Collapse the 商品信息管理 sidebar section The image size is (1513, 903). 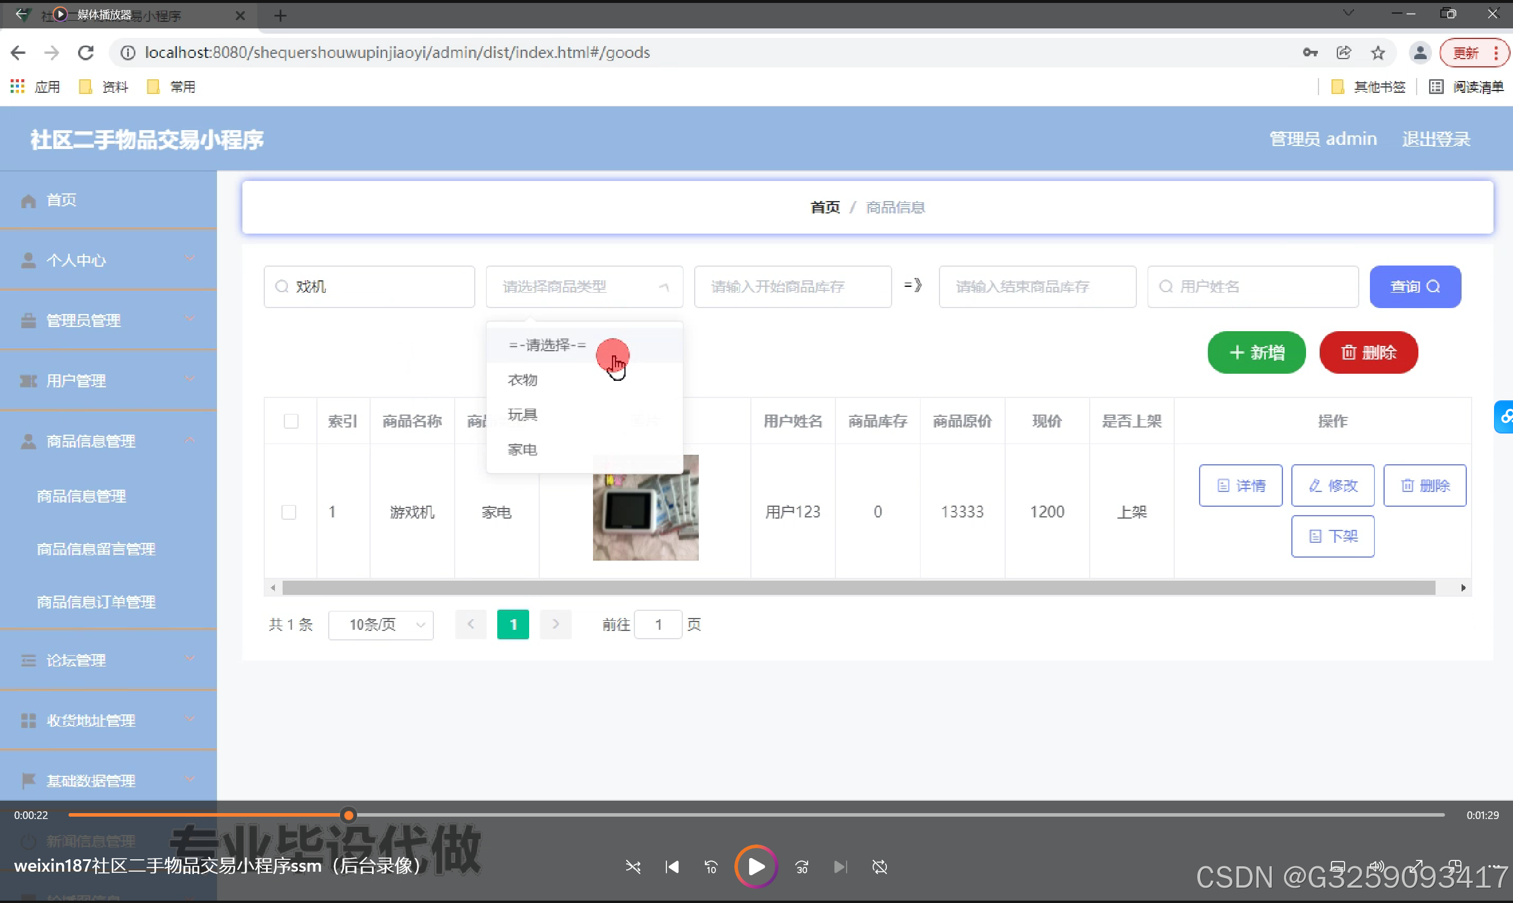point(108,441)
